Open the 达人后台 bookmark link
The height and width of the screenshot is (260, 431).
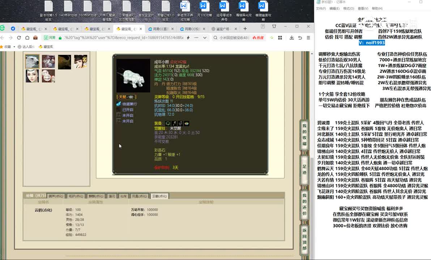click(x=26, y=47)
